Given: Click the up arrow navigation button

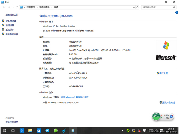Looking at the screenshot, I should (x=17, y=7).
